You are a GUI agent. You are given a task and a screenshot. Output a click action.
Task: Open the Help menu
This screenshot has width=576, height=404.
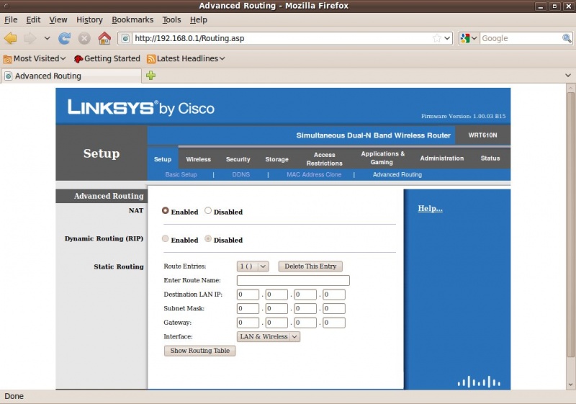(x=199, y=20)
